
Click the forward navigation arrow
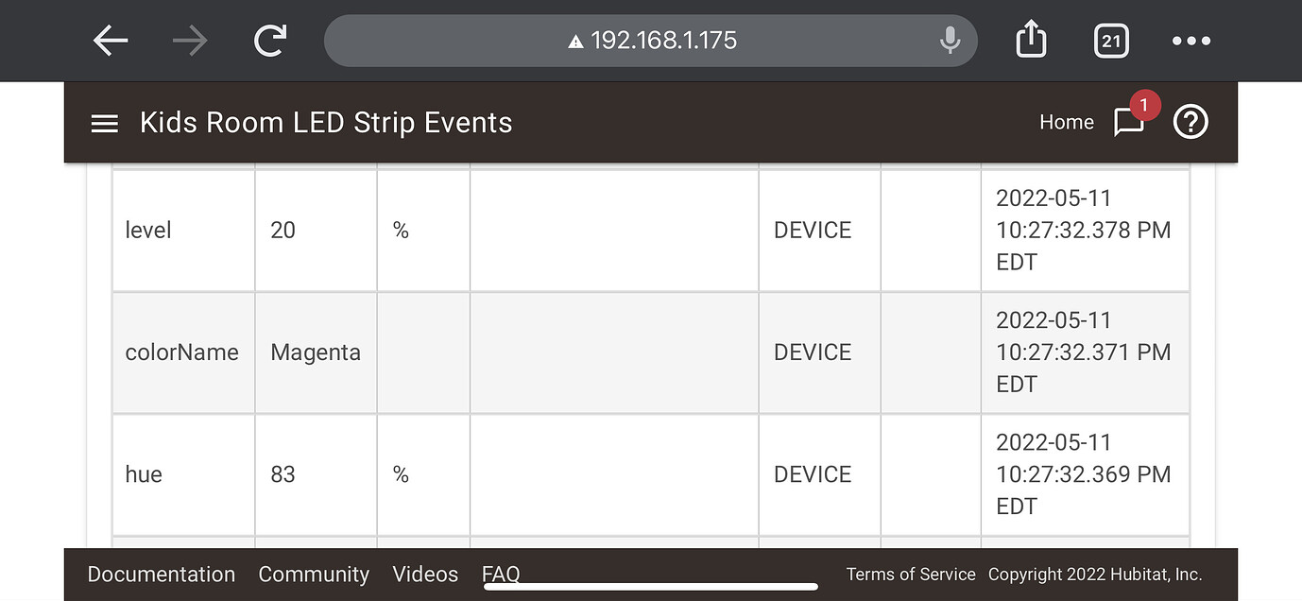[190, 41]
